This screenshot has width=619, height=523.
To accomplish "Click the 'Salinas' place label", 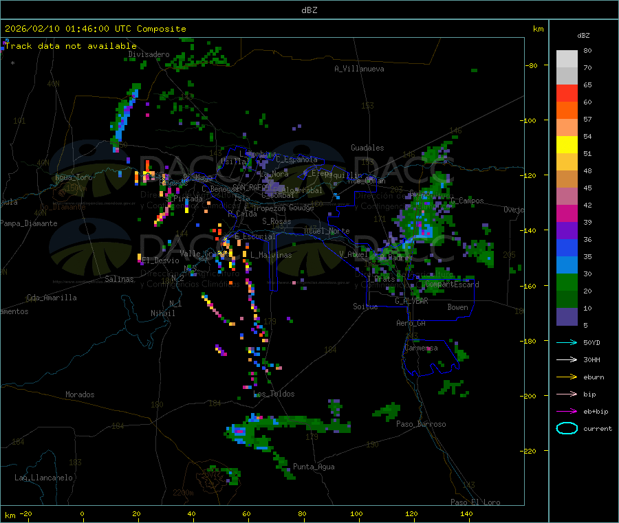I will click(x=119, y=279).
